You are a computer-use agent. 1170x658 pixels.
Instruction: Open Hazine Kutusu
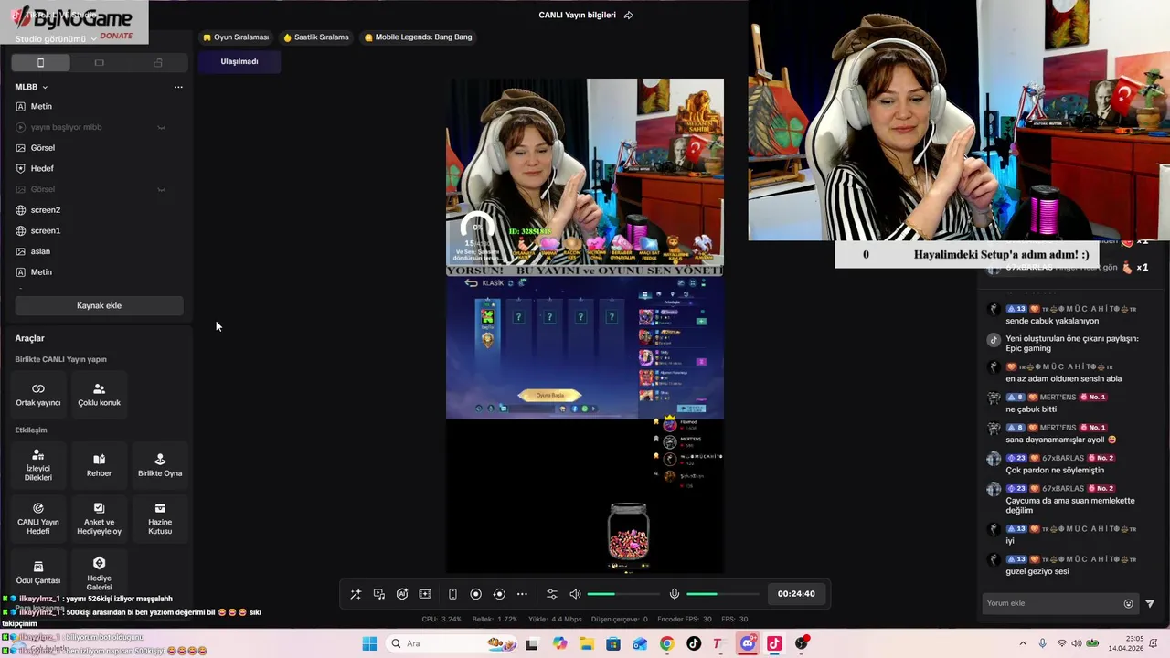coord(160,517)
